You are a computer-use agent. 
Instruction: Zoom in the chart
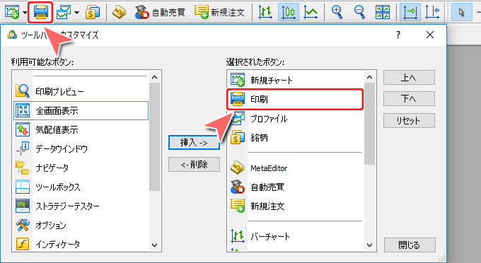pyautogui.click(x=337, y=12)
